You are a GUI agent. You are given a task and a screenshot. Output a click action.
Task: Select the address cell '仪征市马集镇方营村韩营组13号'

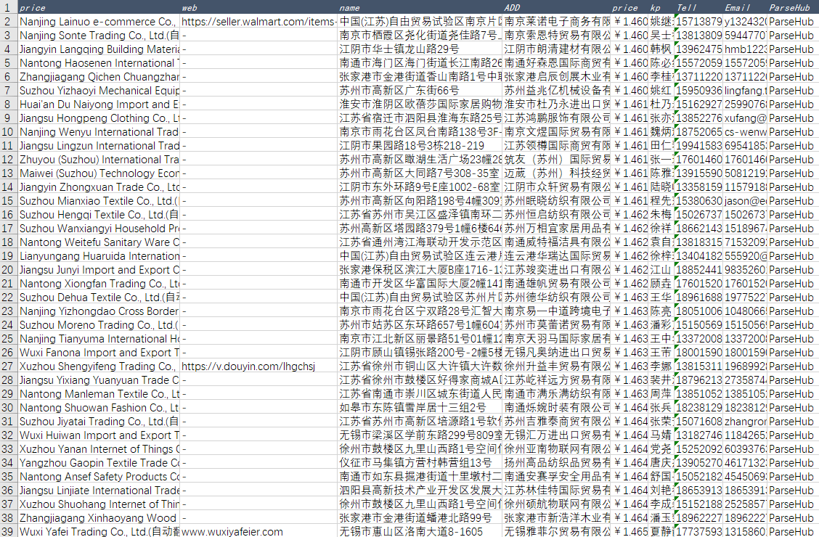(x=420, y=462)
